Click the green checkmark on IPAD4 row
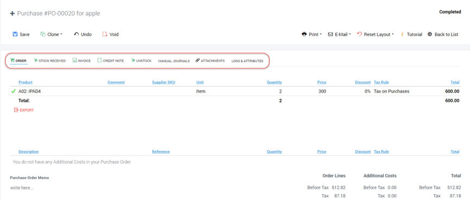This screenshot has height=199, width=470. tap(13, 91)
